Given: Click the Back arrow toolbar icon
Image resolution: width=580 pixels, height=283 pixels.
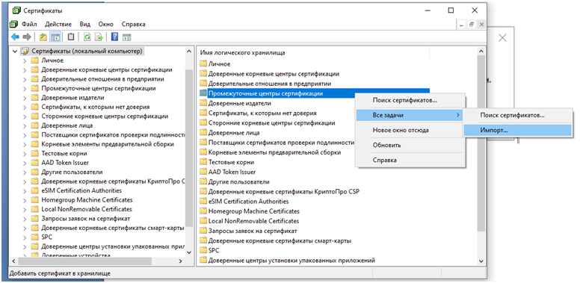Looking at the screenshot, I should (15, 37).
